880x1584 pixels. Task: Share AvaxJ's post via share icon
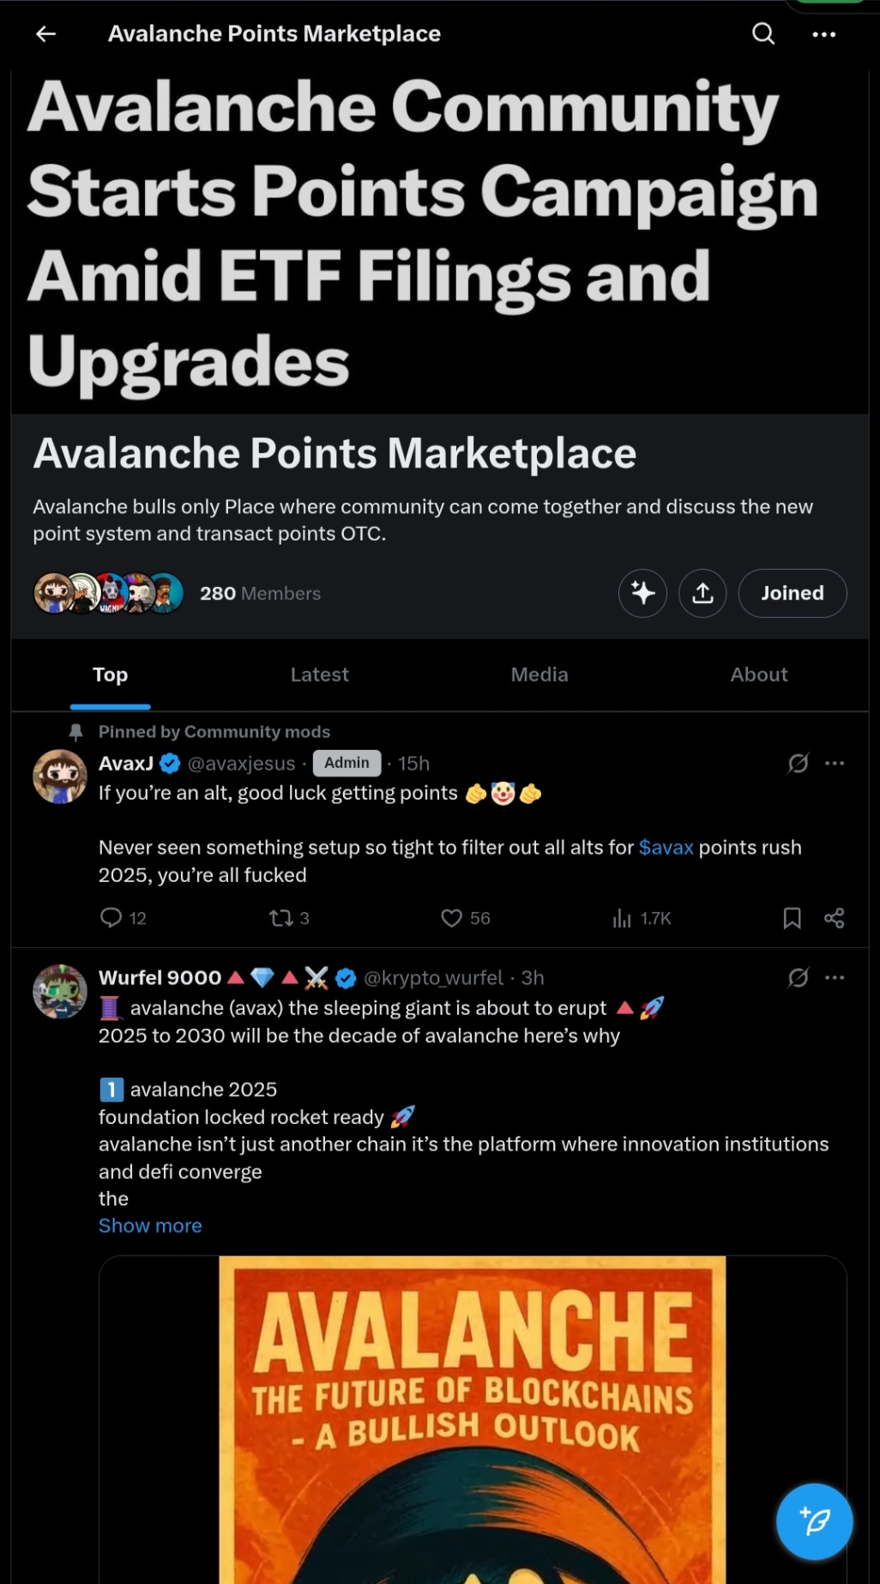click(x=834, y=918)
